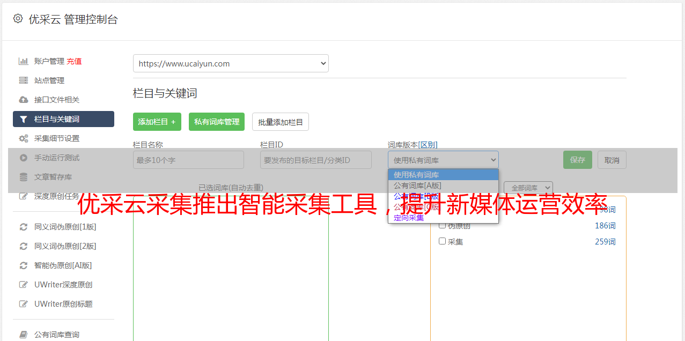This screenshot has height=341, width=685.
Task: Click the 已选词库(自动去重) label
Action: click(x=231, y=188)
